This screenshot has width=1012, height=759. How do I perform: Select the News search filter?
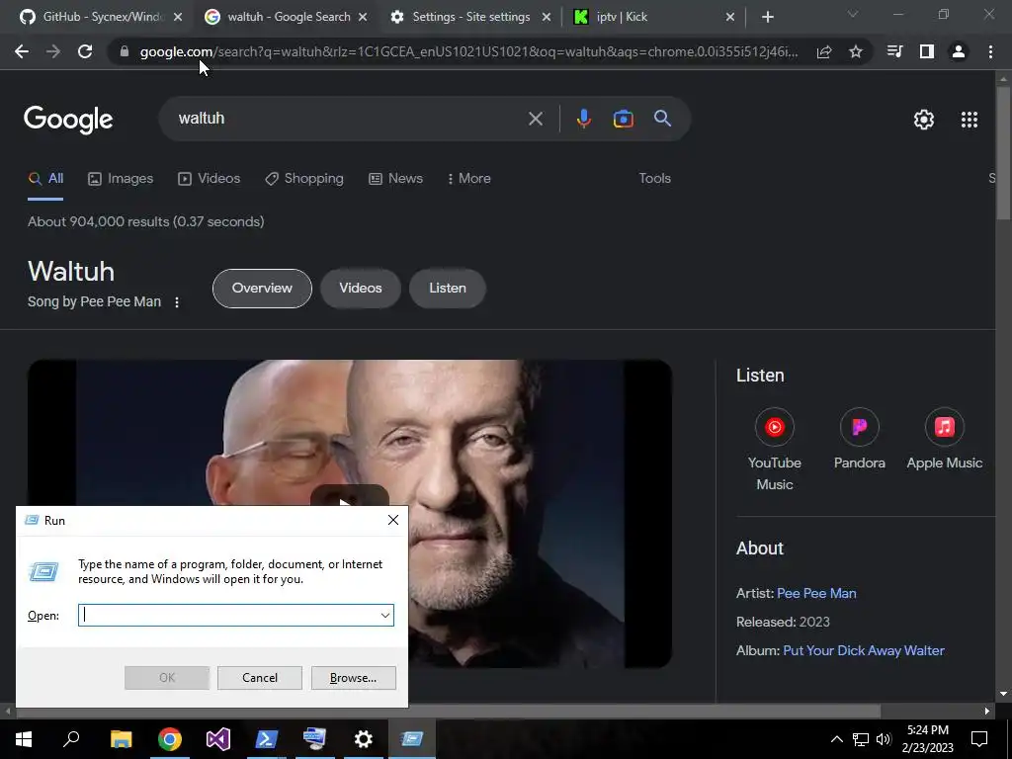click(395, 179)
